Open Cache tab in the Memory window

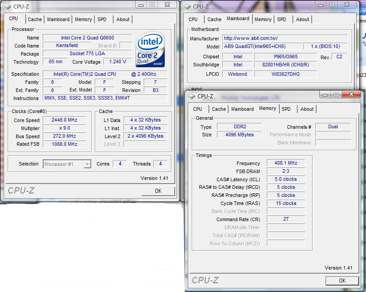click(x=219, y=109)
